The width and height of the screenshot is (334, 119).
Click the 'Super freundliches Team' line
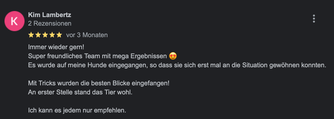coord(97,56)
